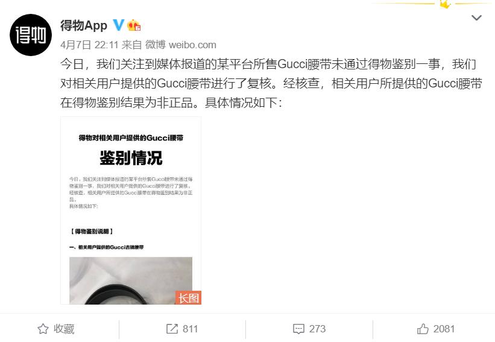Click the 长图 label on the image
The height and width of the screenshot is (342, 495).
point(189,297)
